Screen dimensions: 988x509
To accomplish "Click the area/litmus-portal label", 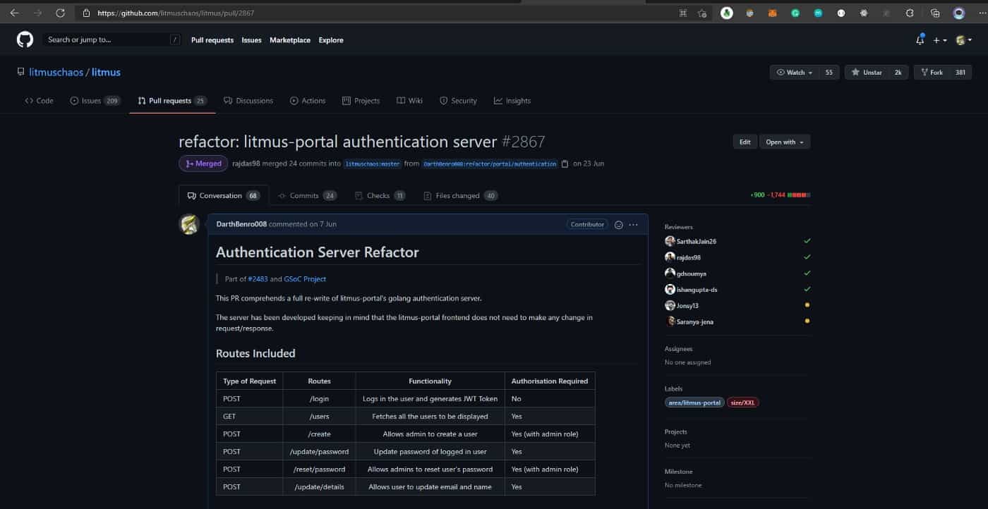I will coord(694,403).
